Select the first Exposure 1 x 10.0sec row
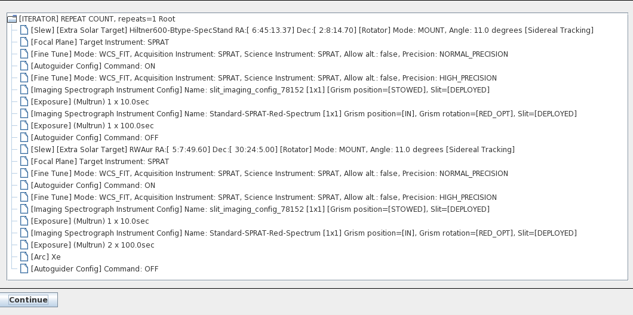Image resolution: width=633 pixels, height=315 pixels. [x=90, y=102]
